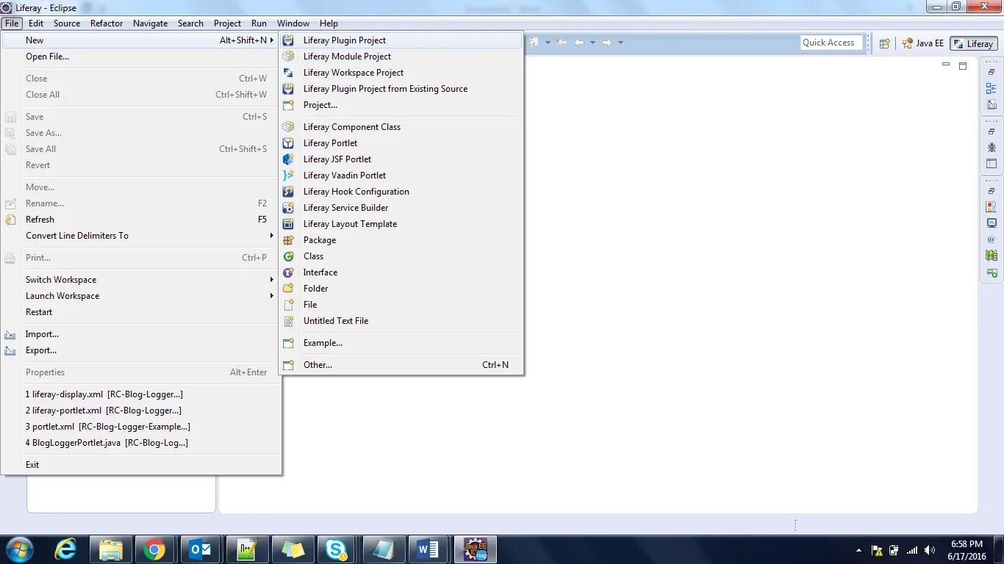Choose Liferay Vaadin Portlet
This screenshot has height=564, width=1004.
coord(401,176)
